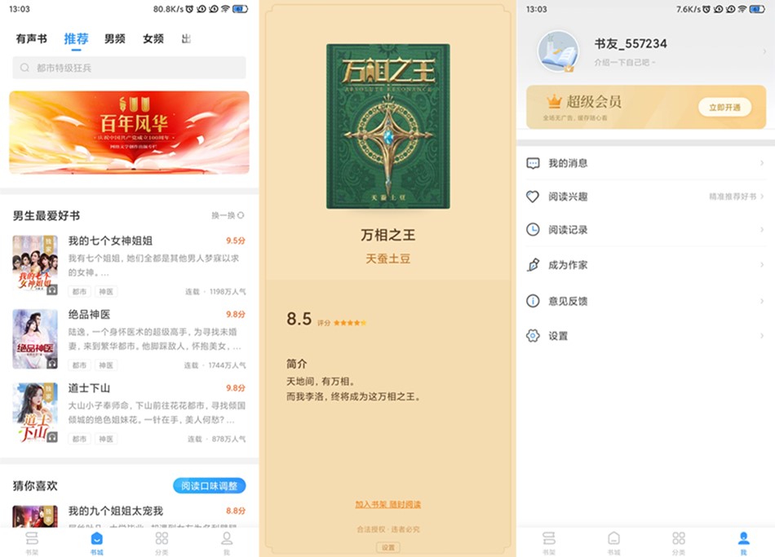Click the crown icon beside 超级会员
775x557 pixels.
point(554,101)
